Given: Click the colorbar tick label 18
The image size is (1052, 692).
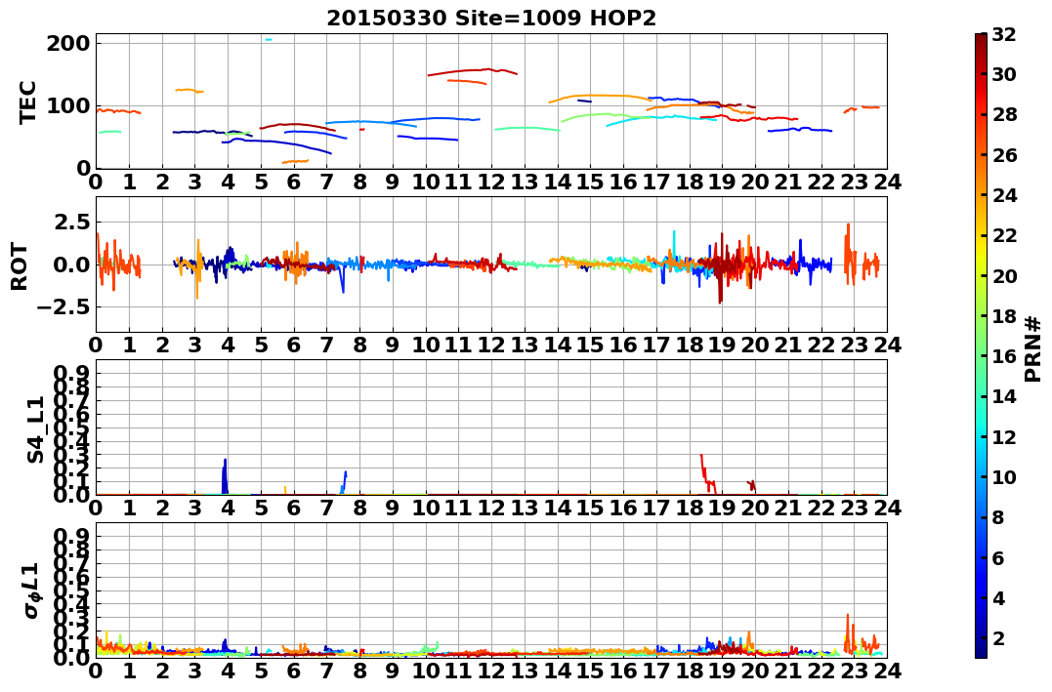Looking at the screenshot, I should (1004, 316).
